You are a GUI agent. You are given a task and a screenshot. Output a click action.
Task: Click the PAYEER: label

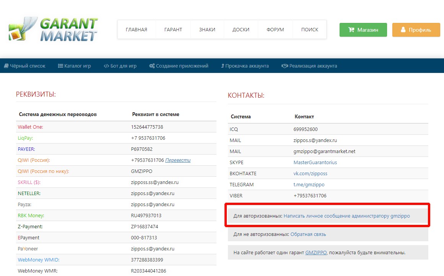pos(26,149)
